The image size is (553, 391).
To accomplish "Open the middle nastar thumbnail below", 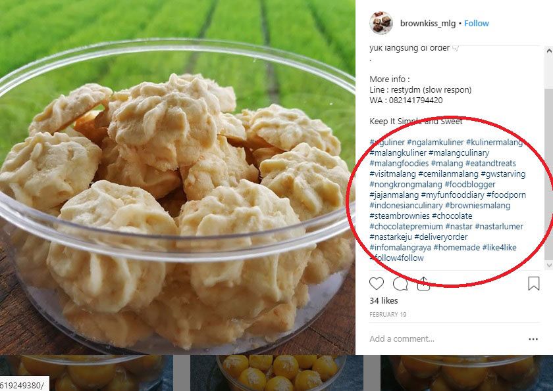I will pyautogui.click(x=277, y=373).
